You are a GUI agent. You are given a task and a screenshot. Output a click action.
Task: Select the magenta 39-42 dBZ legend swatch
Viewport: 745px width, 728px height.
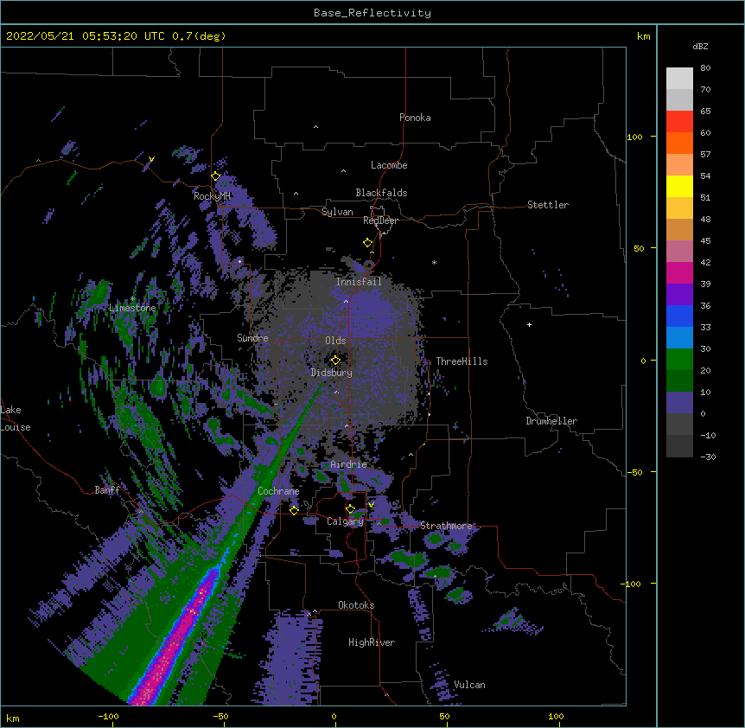[679, 272]
